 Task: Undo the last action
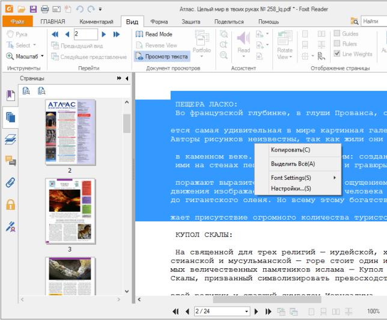[x=79, y=10]
